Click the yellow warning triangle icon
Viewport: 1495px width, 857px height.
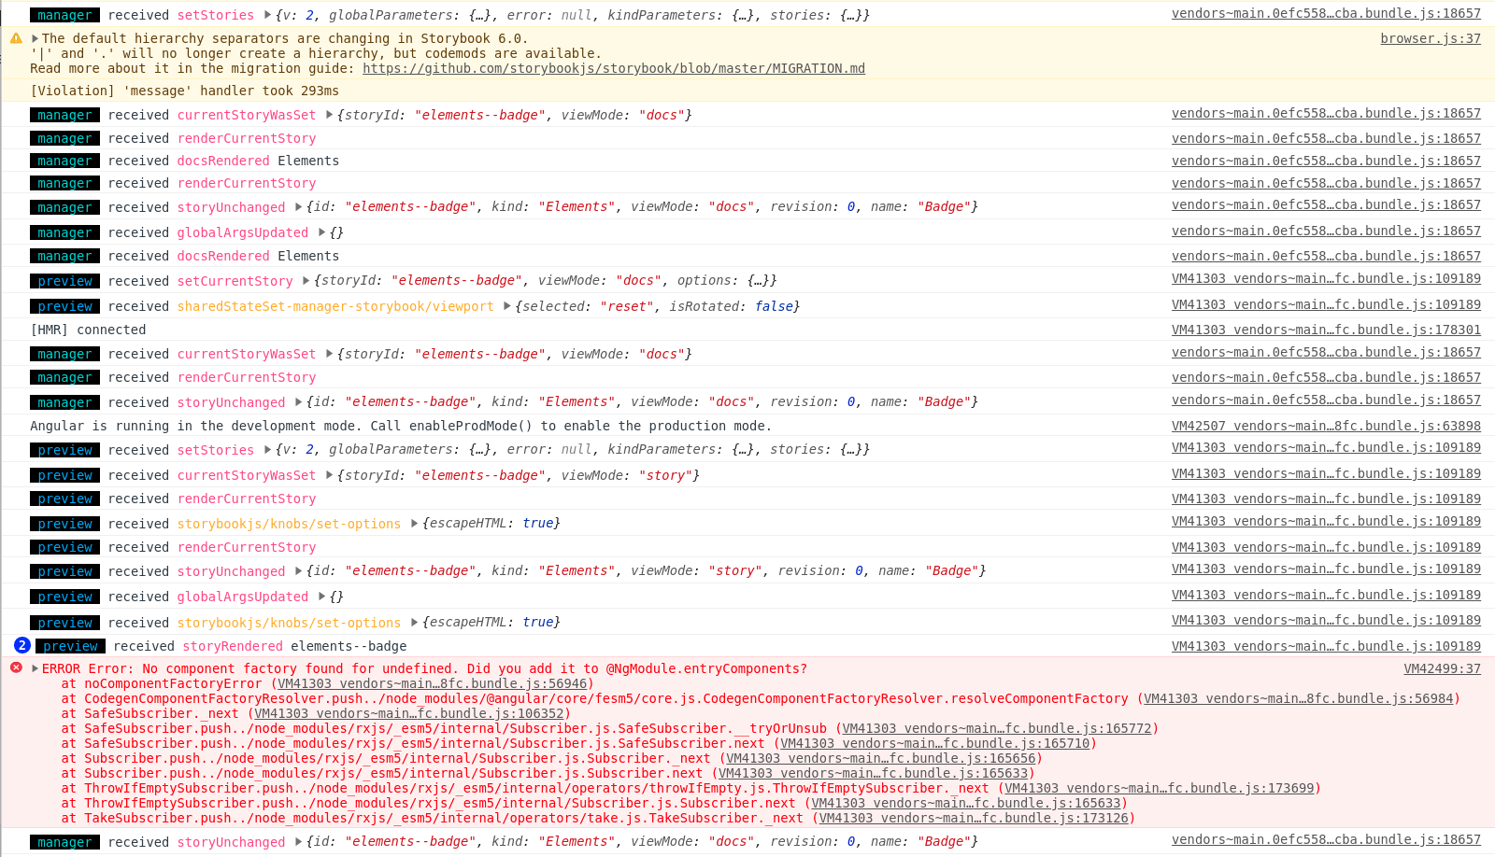pos(15,38)
